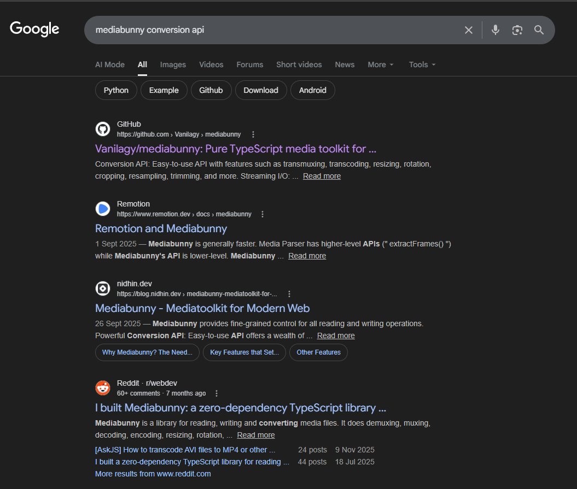577x489 pixels.
Task: Open the three-dot menu for Reddit result
Action: coord(217,393)
